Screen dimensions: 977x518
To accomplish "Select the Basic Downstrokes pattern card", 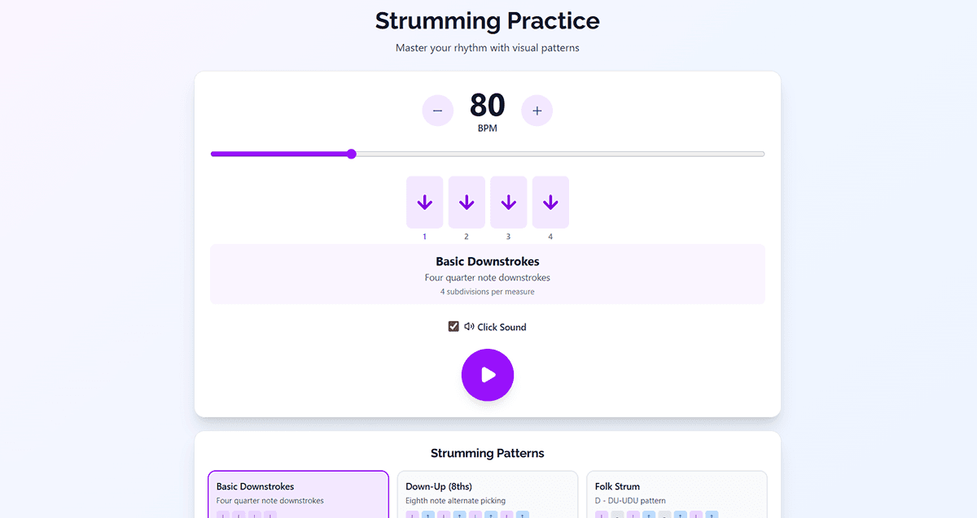I will click(x=298, y=494).
